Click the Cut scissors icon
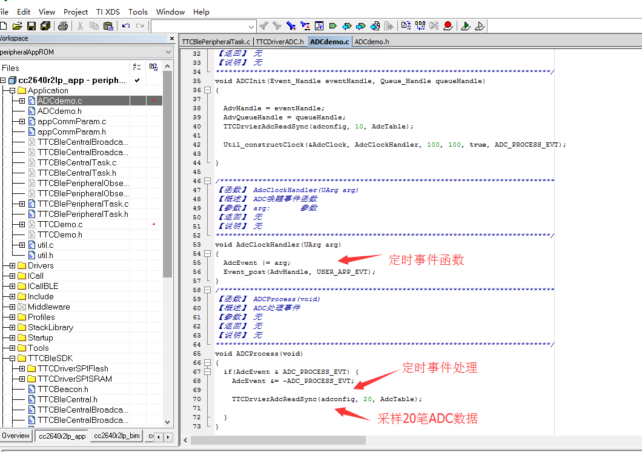The image size is (642, 452). pos(80,26)
